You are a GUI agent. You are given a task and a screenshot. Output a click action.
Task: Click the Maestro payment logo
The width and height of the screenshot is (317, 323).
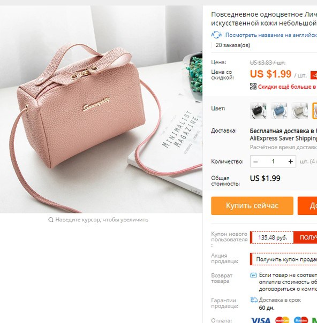coord(301,320)
